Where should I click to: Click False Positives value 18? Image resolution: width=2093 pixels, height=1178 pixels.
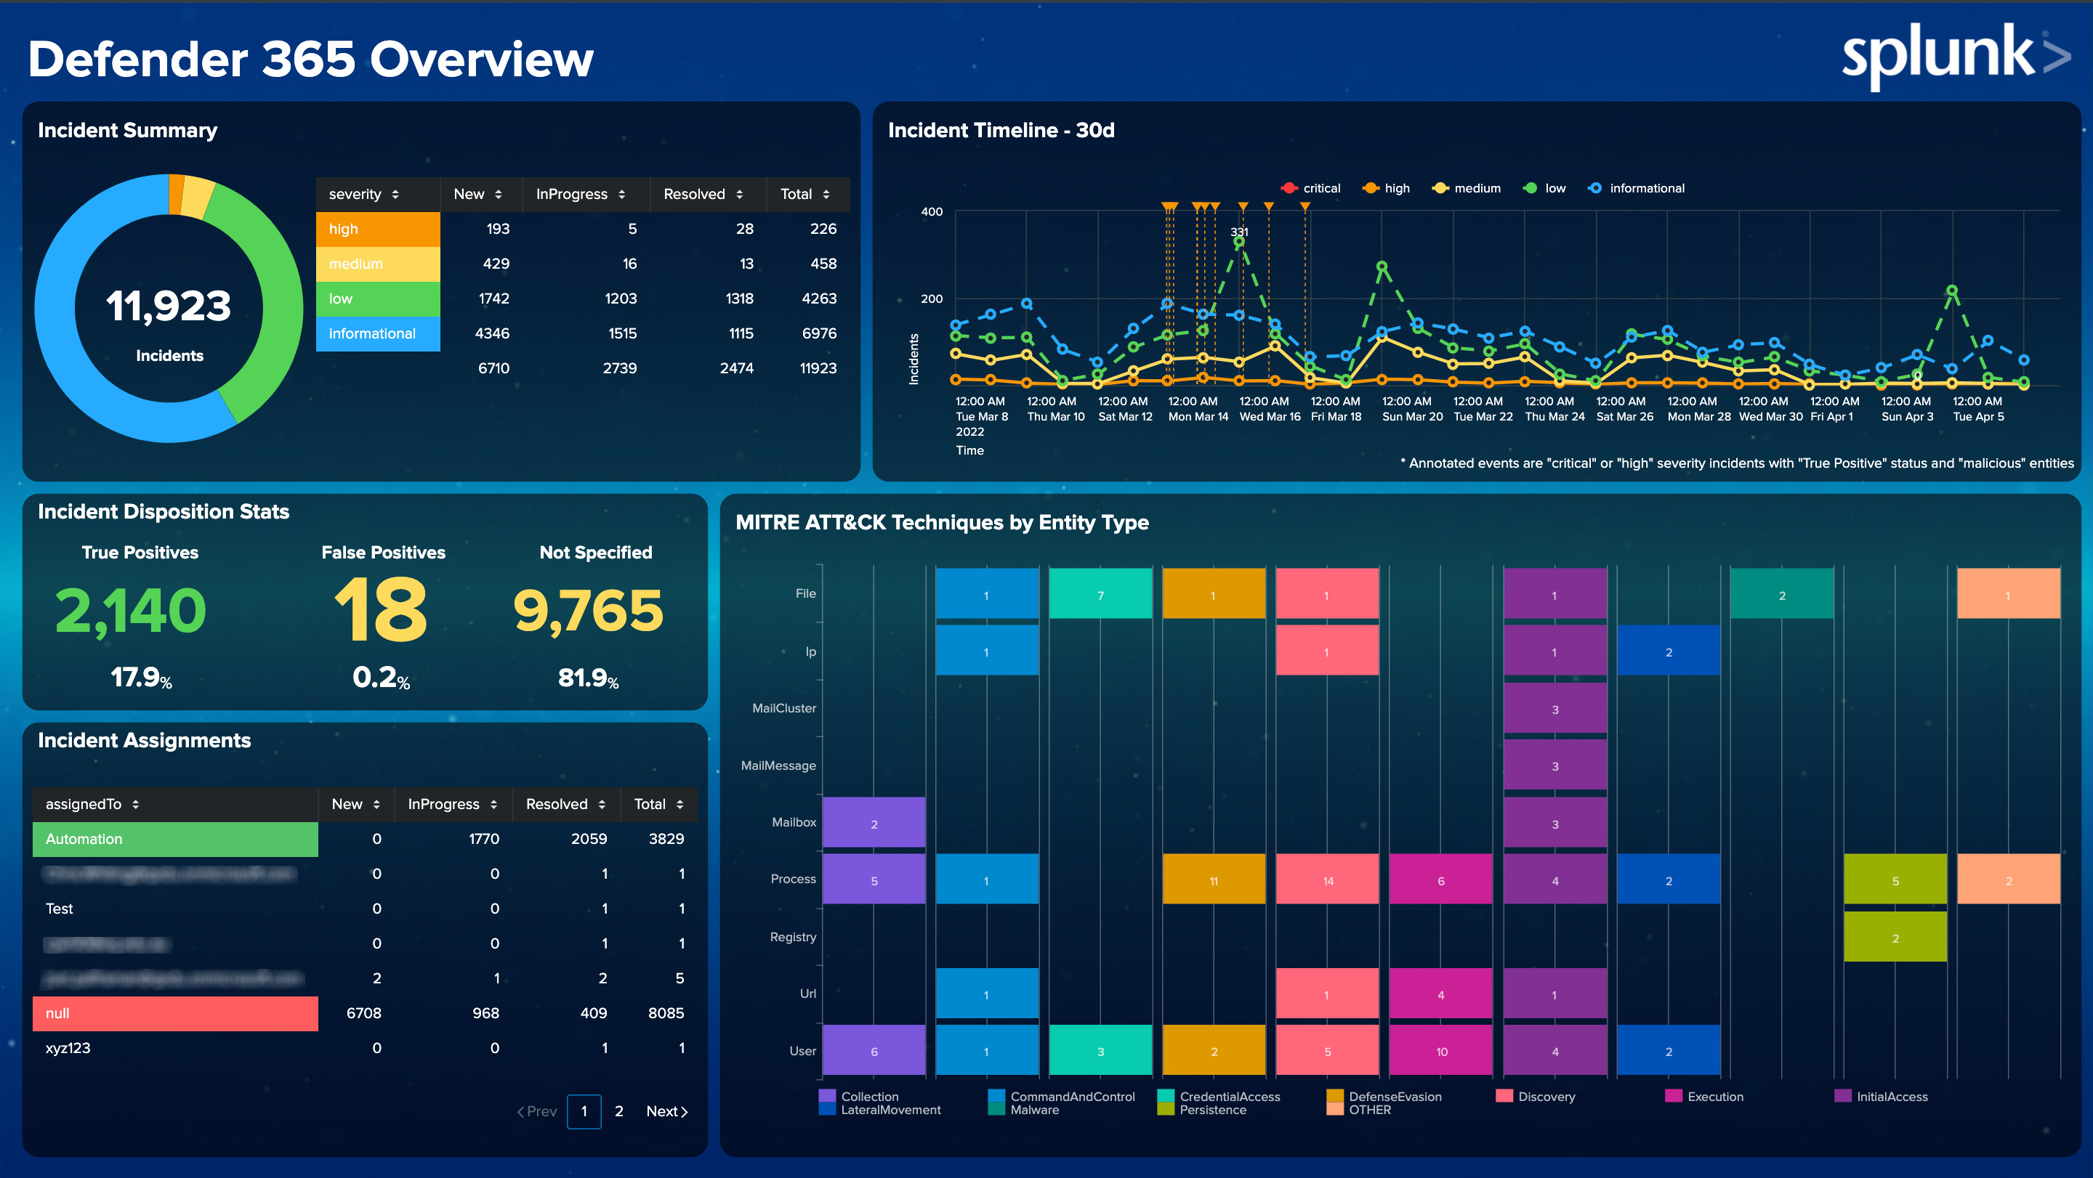(x=380, y=612)
